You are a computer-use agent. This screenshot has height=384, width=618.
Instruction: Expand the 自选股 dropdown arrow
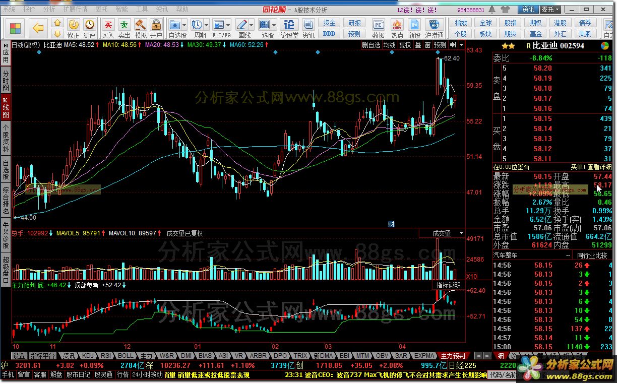[184, 25]
